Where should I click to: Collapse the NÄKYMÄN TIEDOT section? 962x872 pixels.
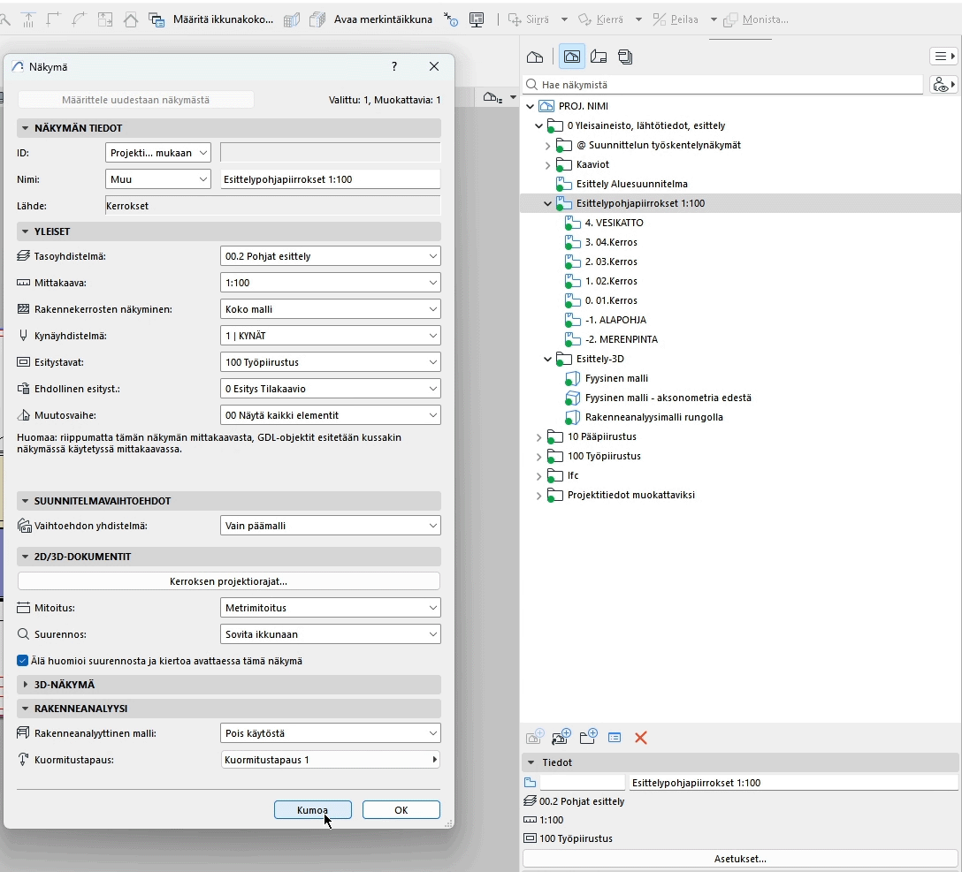[x=25, y=128]
